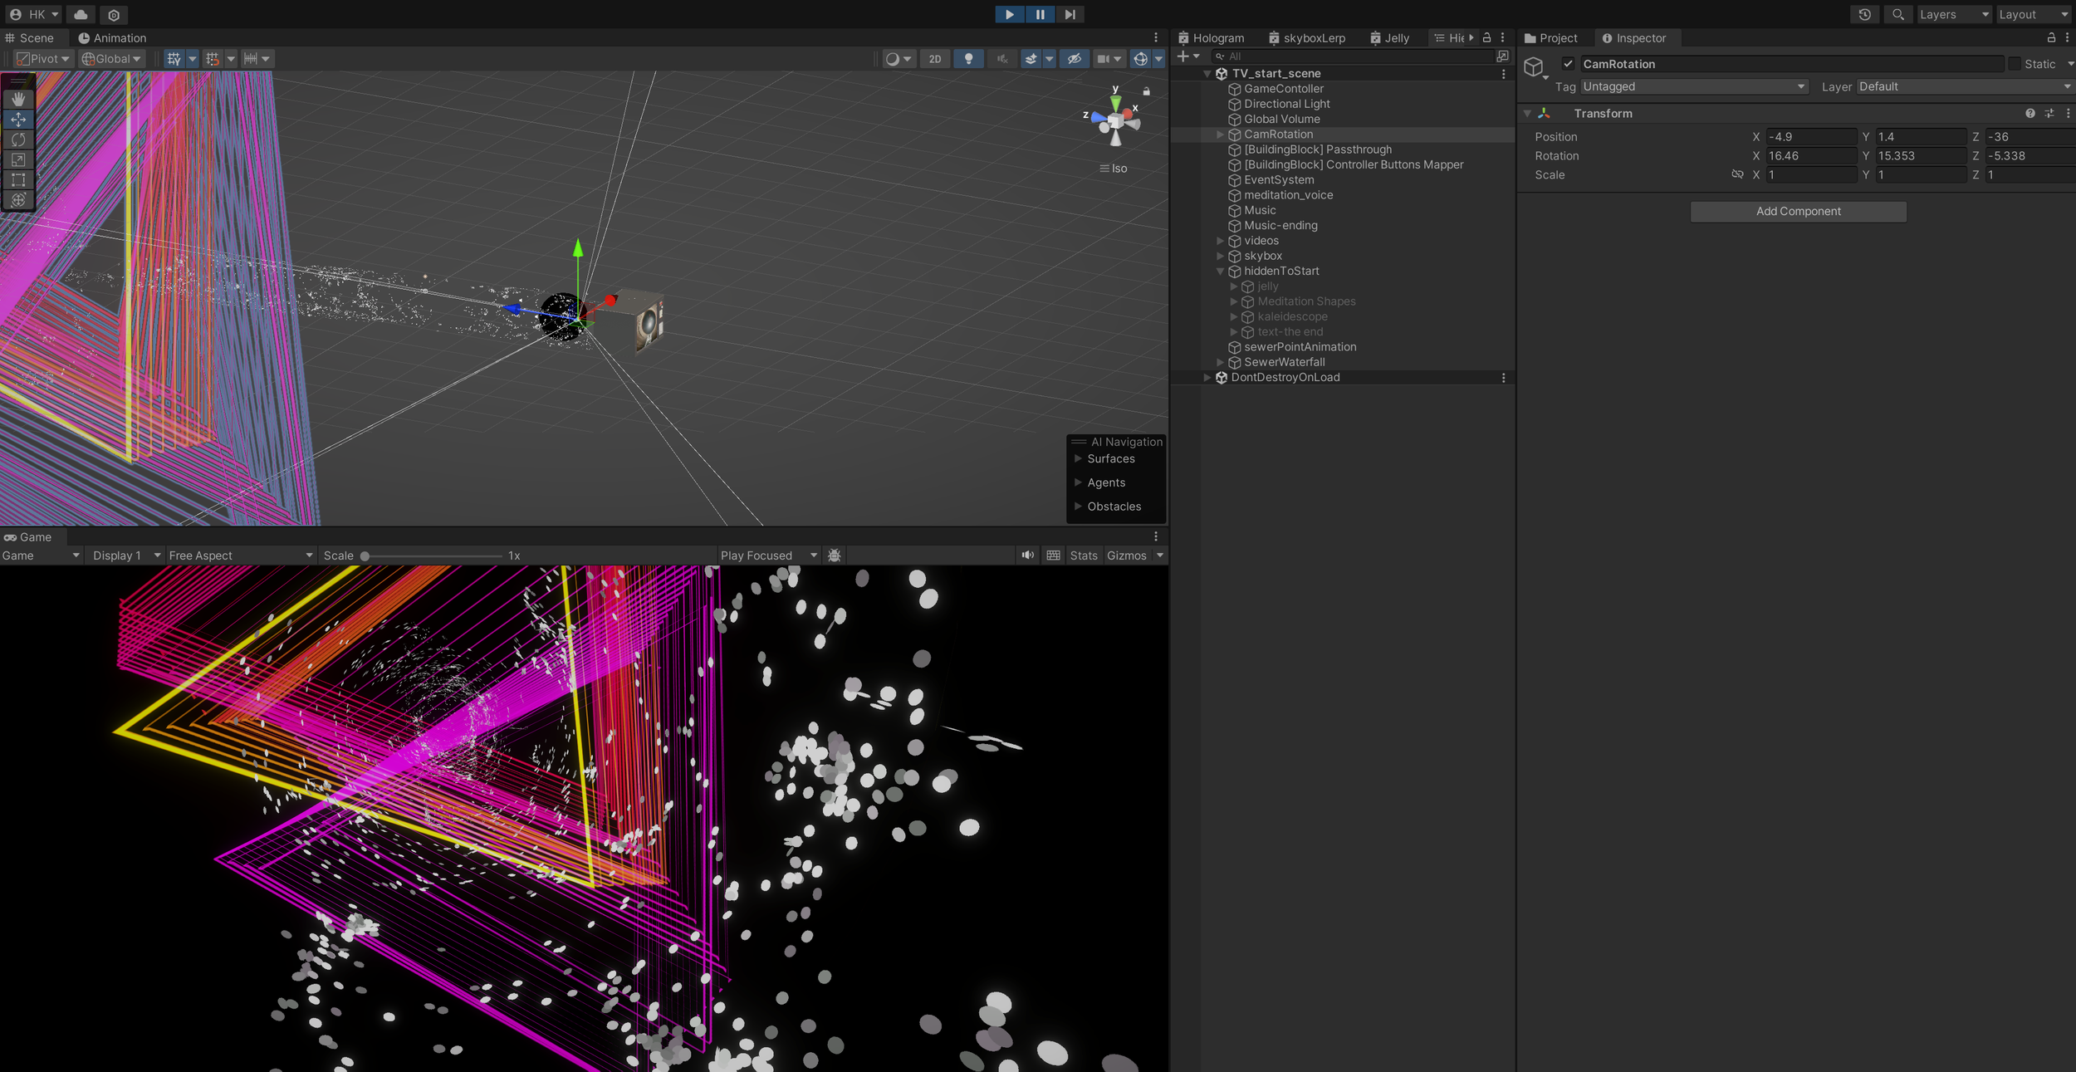This screenshot has width=2076, height=1072.
Task: Toggle scene Gizmos globe icon
Action: [x=1141, y=58]
